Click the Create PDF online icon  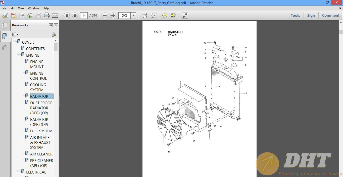click(5, 16)
